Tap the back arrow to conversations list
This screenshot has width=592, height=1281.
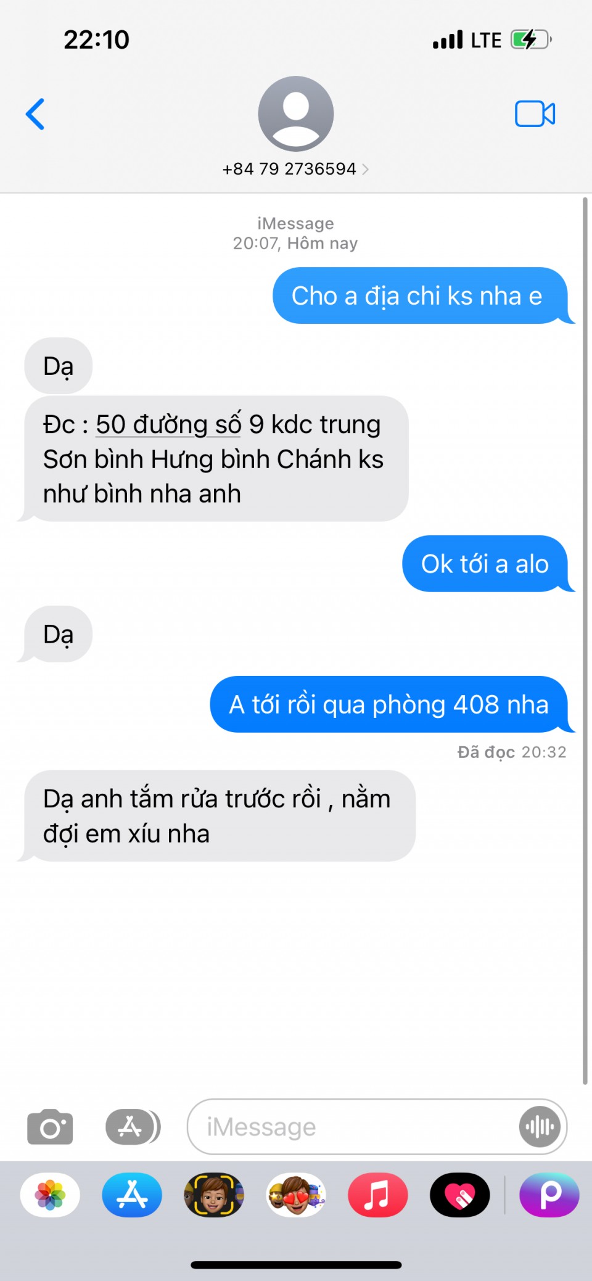(35, 114)
